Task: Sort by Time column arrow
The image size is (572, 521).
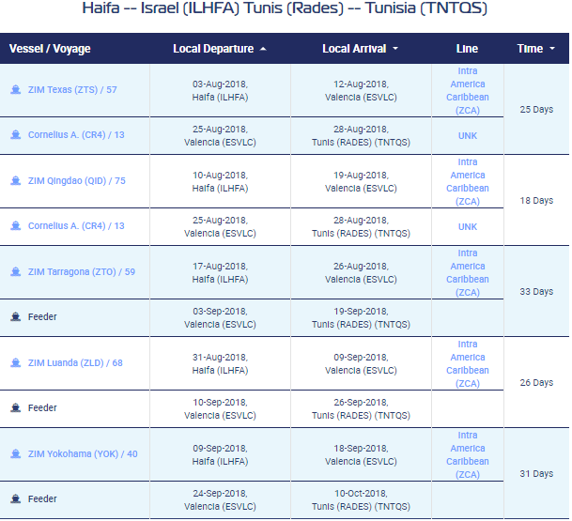Action: click(552, 49)
